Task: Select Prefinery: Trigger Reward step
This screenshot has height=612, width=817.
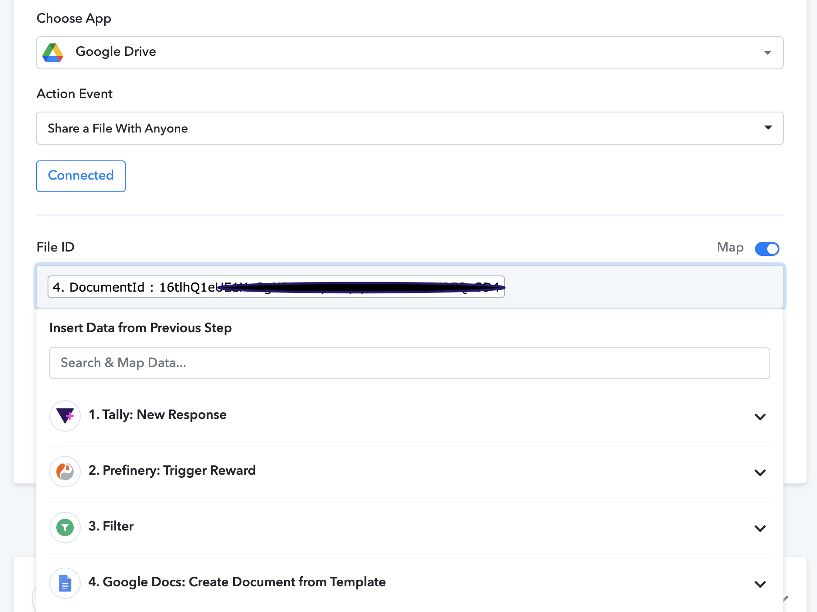Action: click(x=410, y=472)
